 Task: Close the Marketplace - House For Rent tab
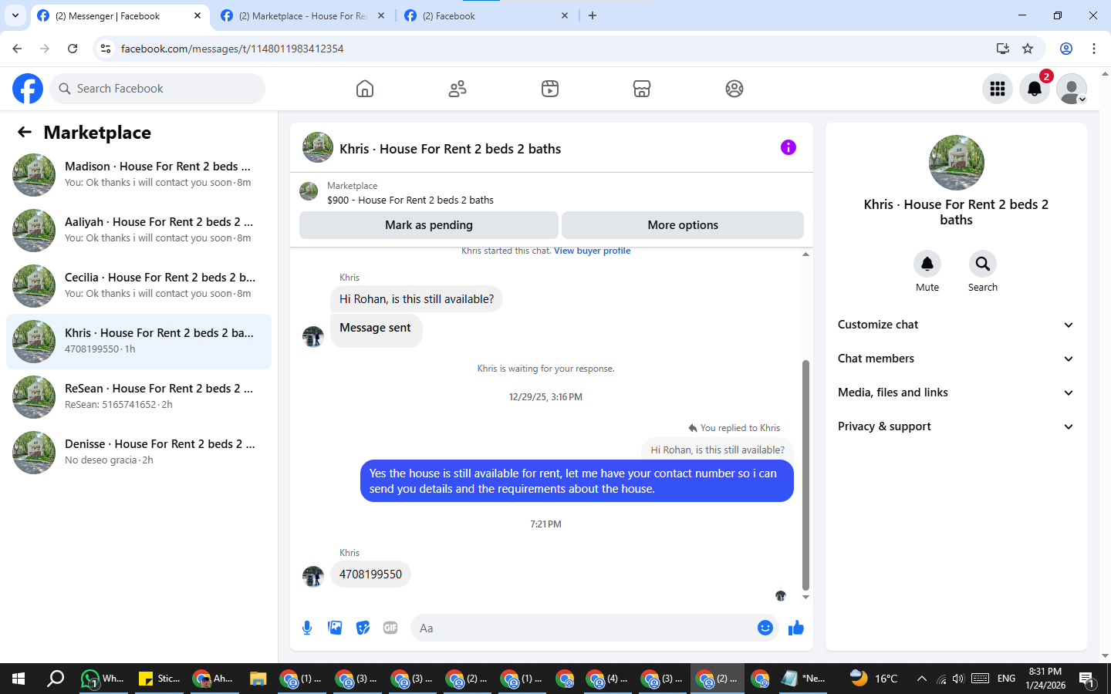point(381,15)
